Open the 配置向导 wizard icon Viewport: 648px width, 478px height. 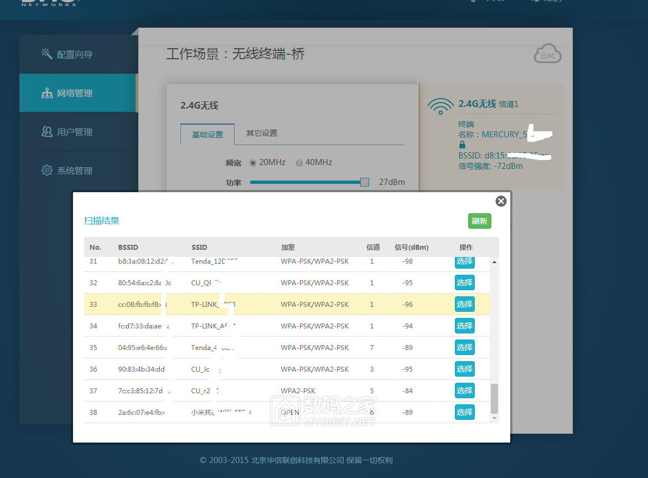(x=46, y=54)
